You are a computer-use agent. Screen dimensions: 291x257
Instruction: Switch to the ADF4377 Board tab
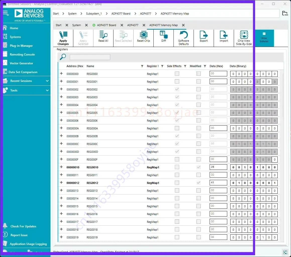(x=106, y=25)
